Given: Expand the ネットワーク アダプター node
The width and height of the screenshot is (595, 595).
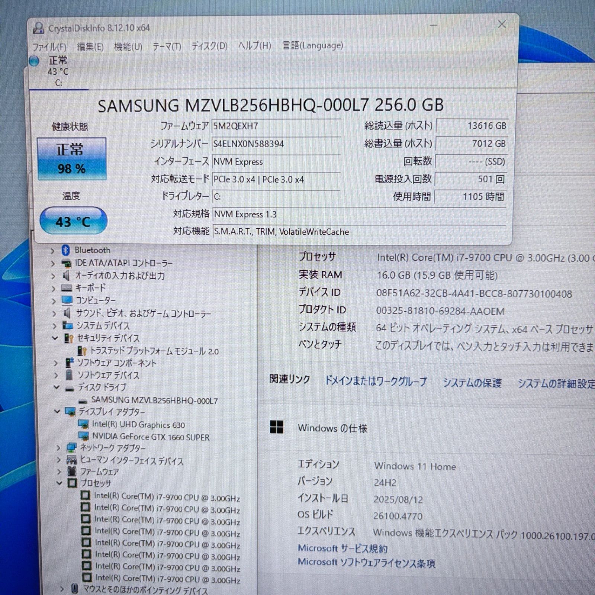Looking at the screenshot, I should (58, 448).
